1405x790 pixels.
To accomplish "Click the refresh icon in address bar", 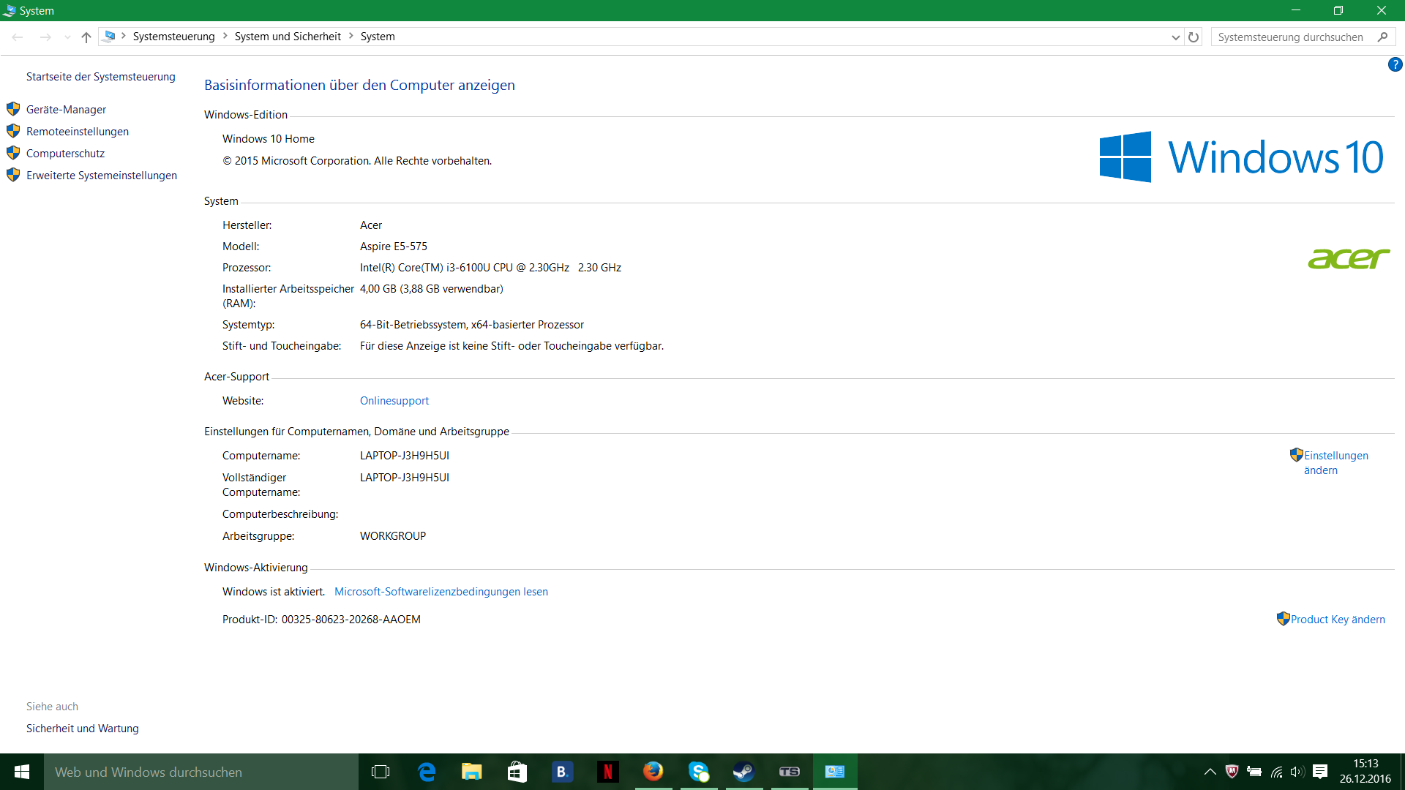I will tap(1194, 37).
